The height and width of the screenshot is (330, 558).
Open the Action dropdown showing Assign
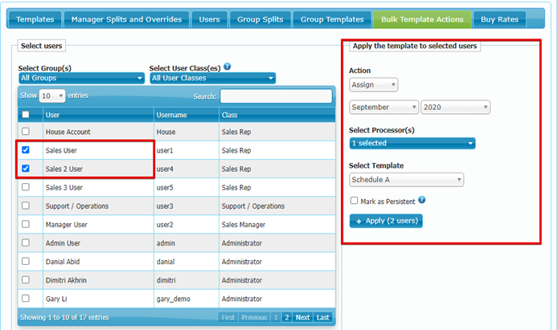[373, 84]
